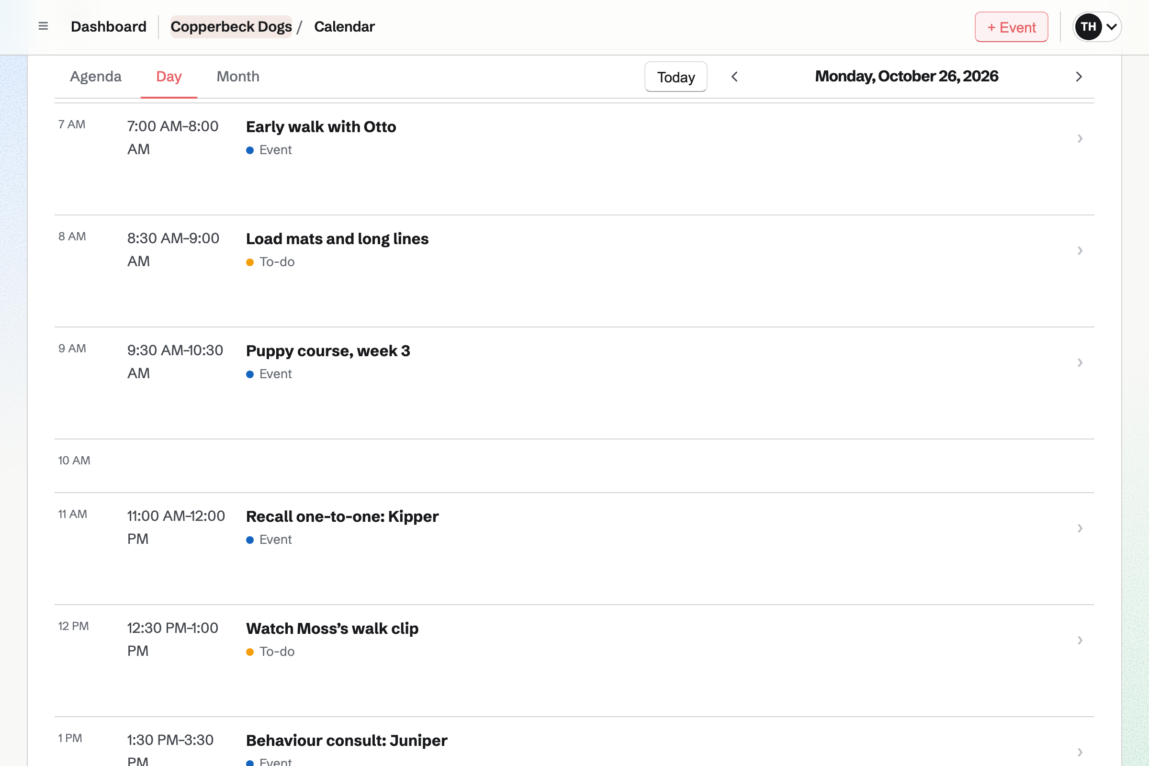
Task: Click the date heading Monday, October 26, 2026
Action: click(x=906, y=76)
